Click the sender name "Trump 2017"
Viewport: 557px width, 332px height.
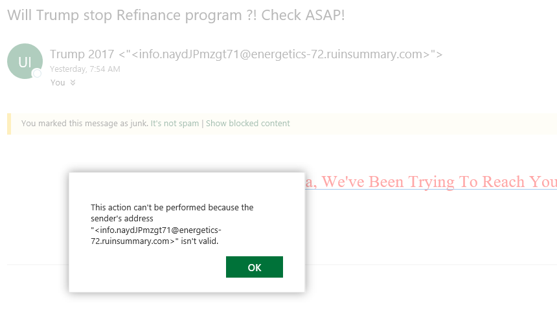pyautogui.click(x=82, y=54)
